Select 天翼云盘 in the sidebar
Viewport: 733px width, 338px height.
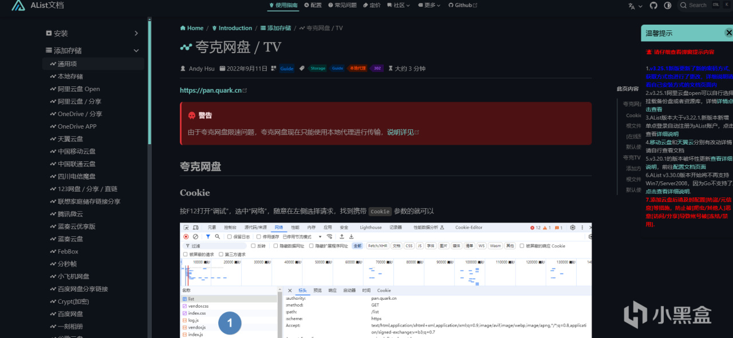(x=93, y=139)
